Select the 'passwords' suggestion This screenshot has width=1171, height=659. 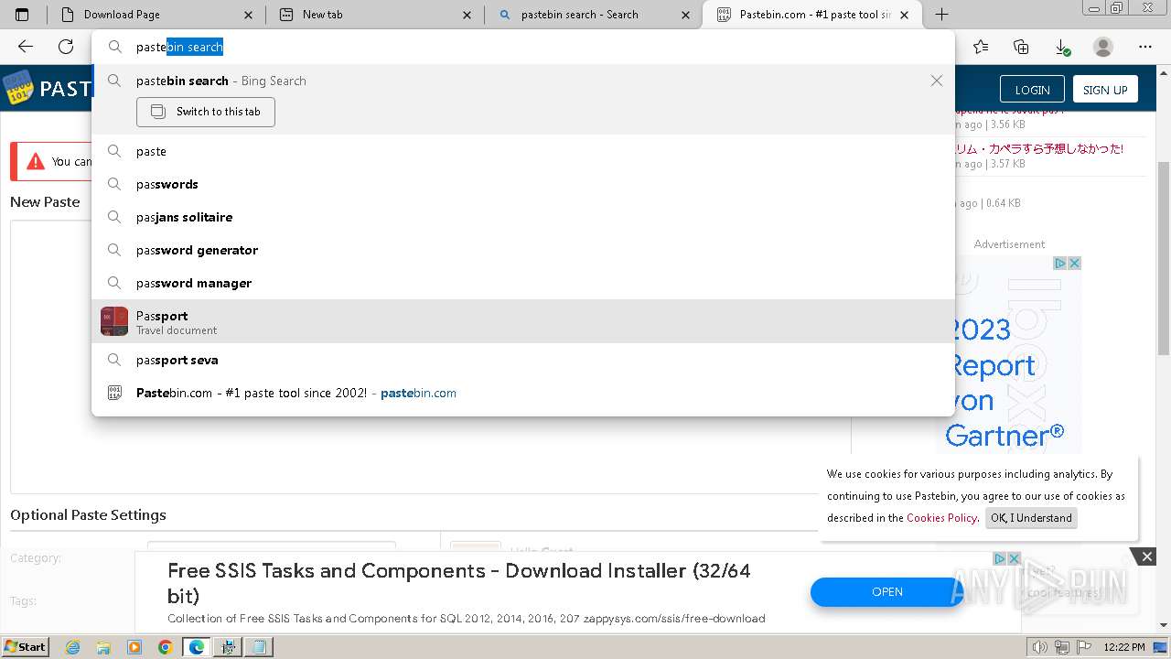click(522, 184)
